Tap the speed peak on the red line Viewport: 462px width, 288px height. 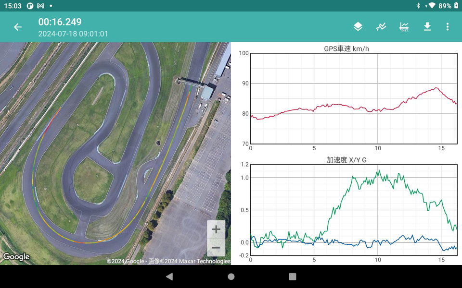(436, 88)
